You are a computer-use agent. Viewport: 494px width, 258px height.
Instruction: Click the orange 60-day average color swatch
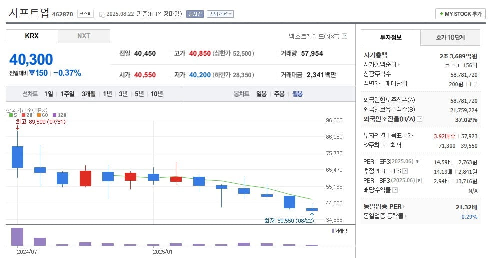[x=39, y=115]
